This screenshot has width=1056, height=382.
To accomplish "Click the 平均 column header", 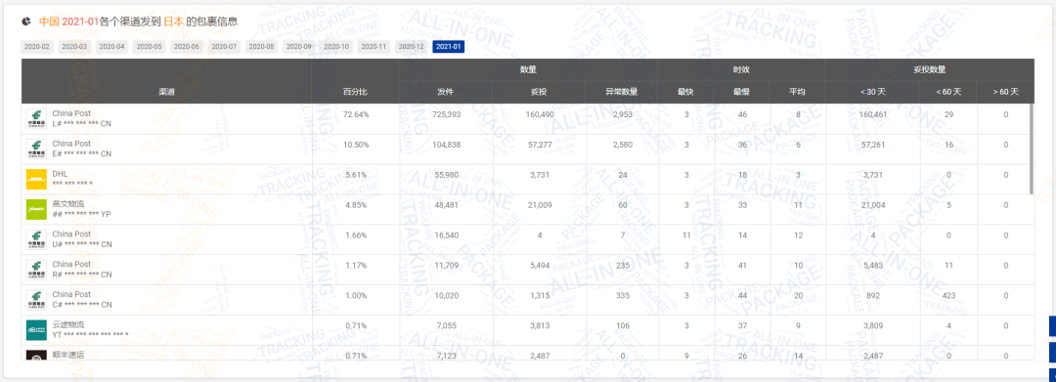I will [798, 92].
